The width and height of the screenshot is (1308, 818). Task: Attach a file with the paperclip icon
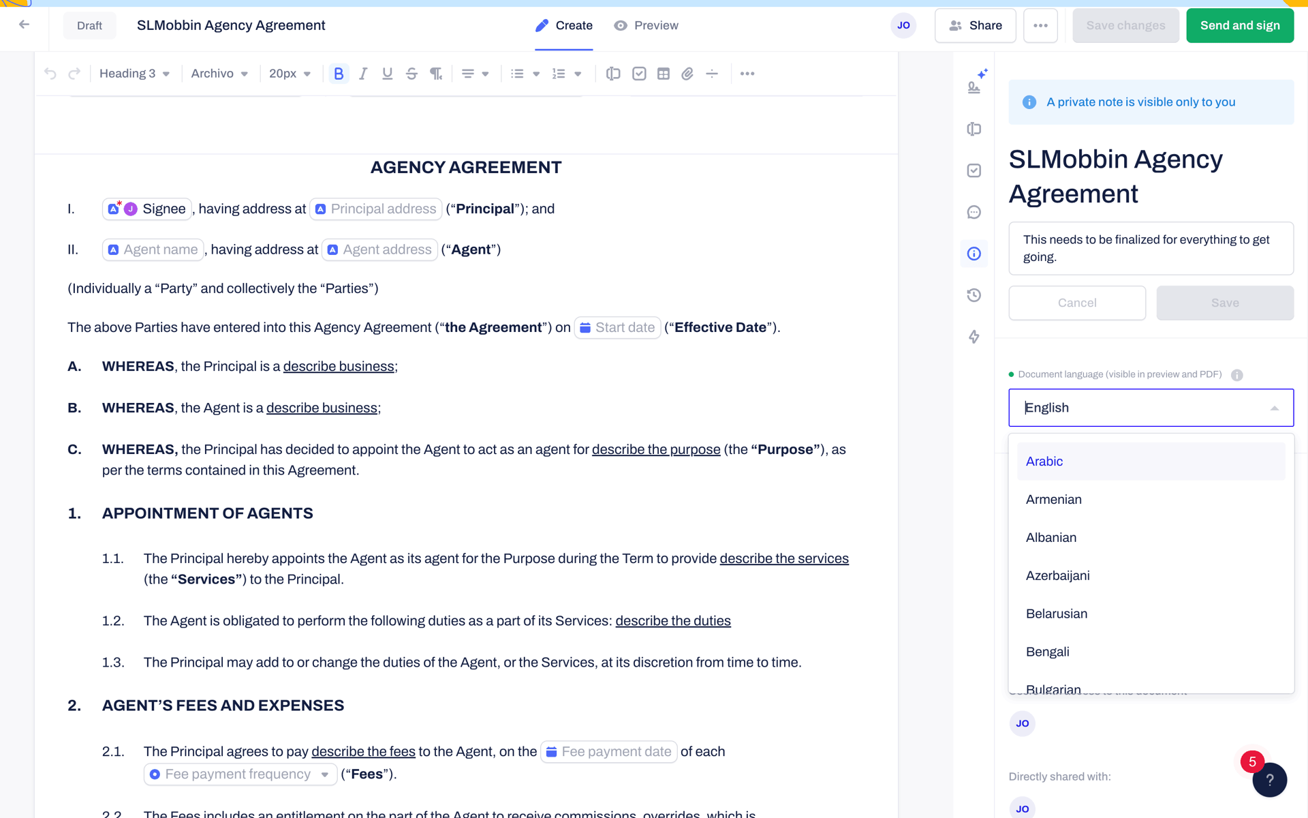point(687,74)
